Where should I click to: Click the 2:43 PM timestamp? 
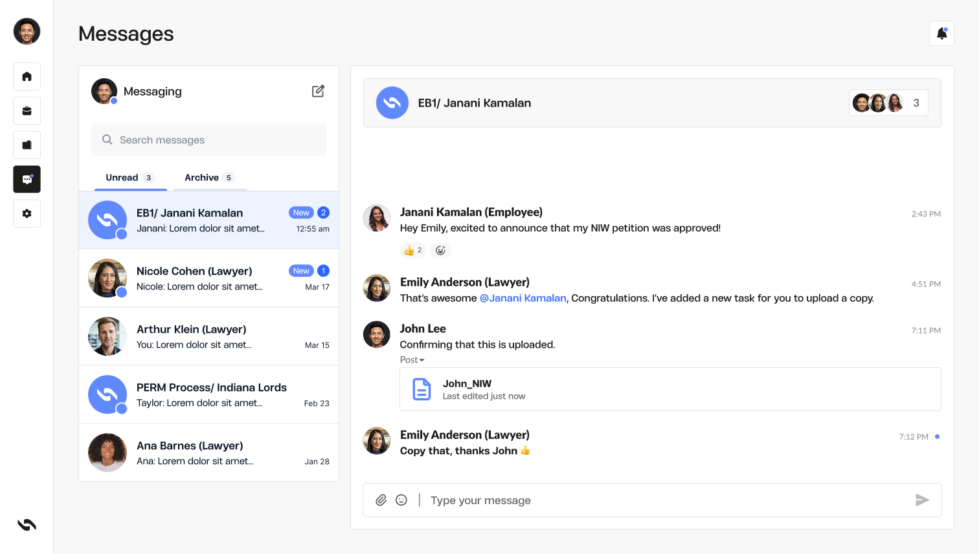926,214
